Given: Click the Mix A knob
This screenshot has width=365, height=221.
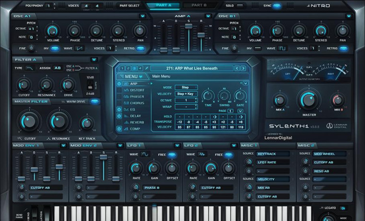Looking at the screenshot, I should 280,100.
